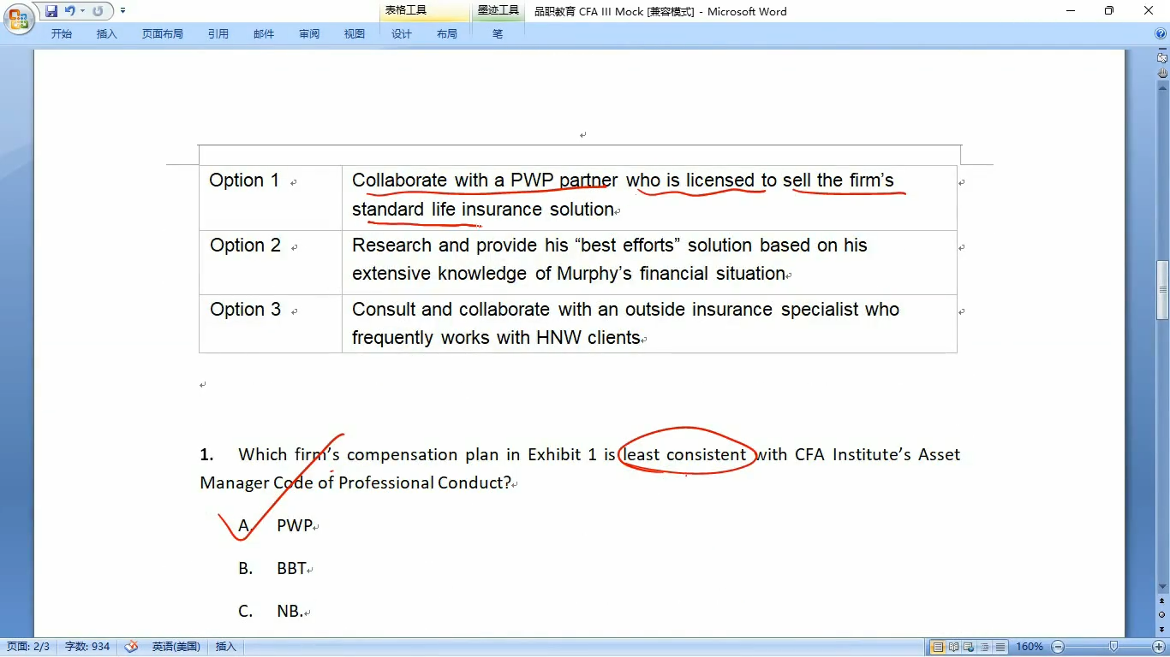
Task: Open the 开始 ribbon tab
Action: [x=62, y=34]
